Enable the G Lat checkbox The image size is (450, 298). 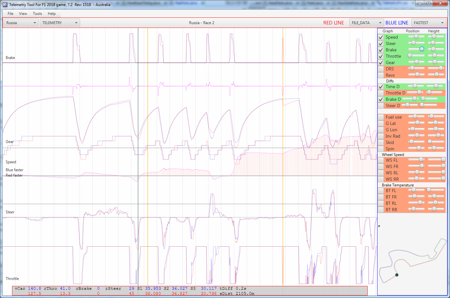click(x=381, y=123)
